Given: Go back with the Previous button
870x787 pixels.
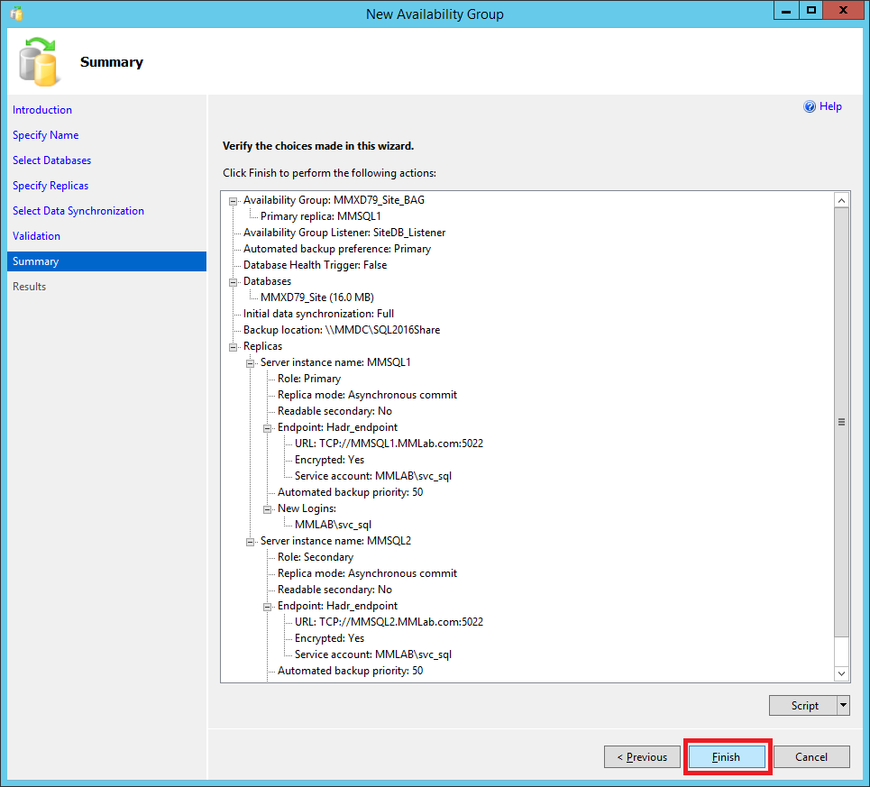Looking at the screenshot, I should tap(642, 757).
